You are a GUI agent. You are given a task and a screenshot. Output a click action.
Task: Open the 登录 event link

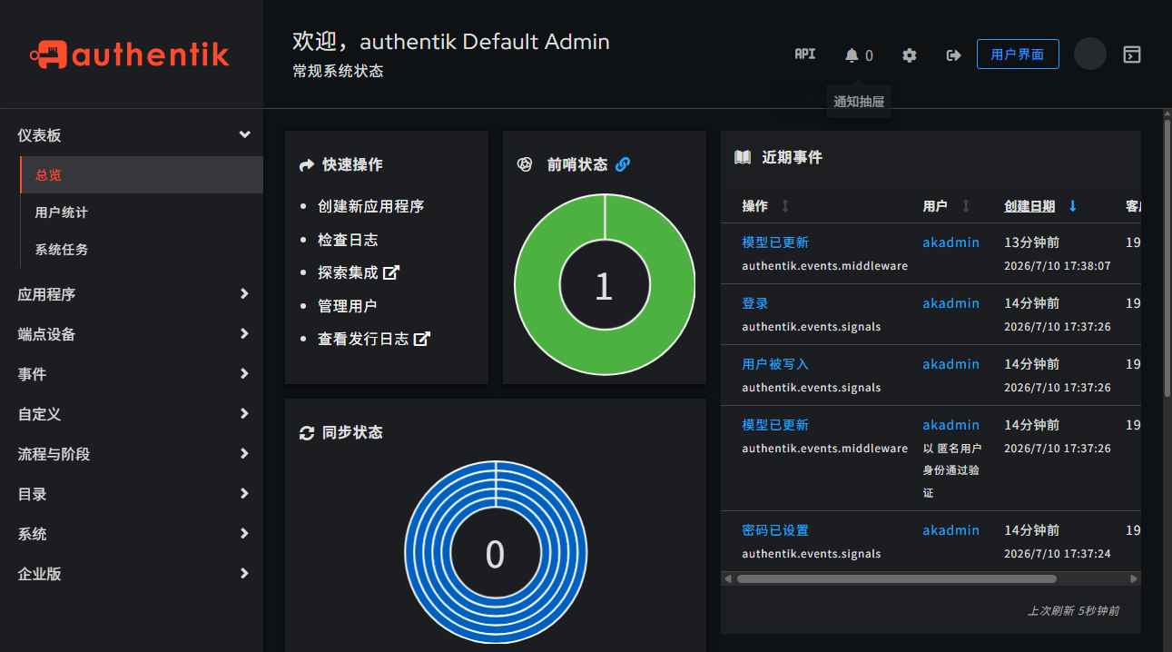[x=755, y=303]
